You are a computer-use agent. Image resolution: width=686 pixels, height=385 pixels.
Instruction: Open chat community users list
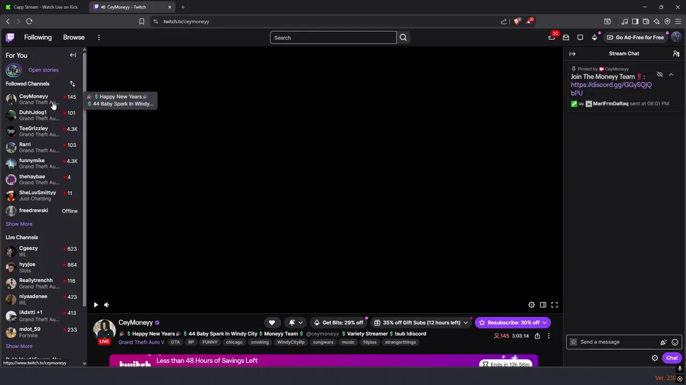point(676,53)
